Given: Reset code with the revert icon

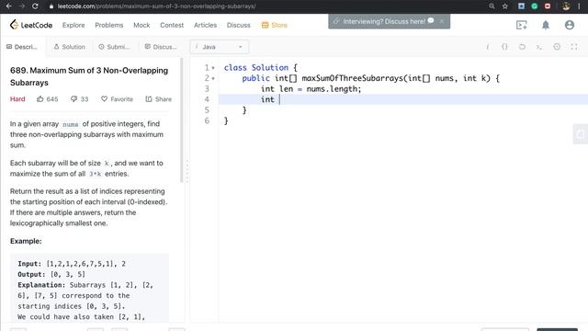Looking at the screenshot, I should (522, 47).
